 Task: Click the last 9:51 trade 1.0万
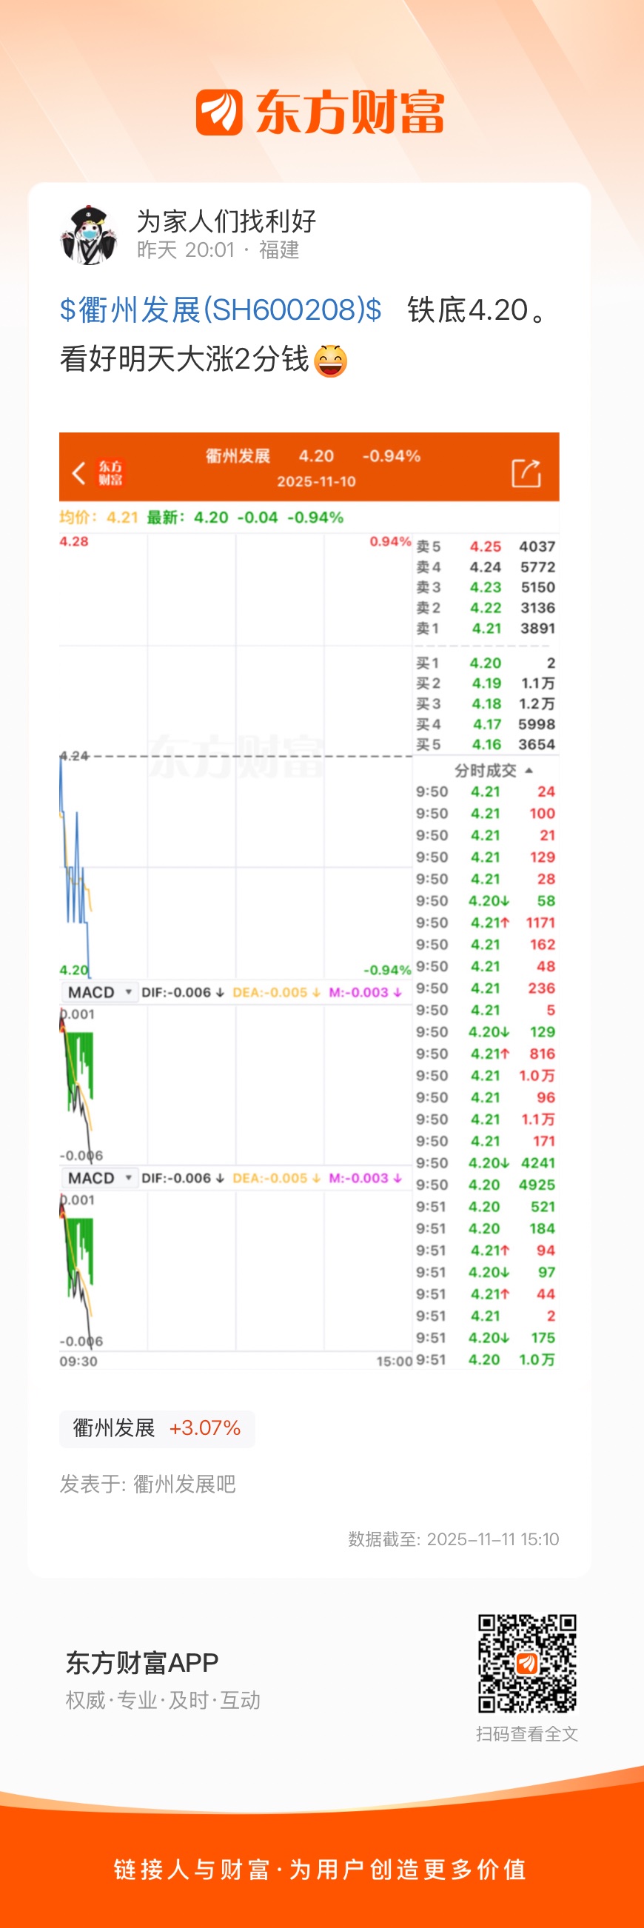pos(486,1359)
